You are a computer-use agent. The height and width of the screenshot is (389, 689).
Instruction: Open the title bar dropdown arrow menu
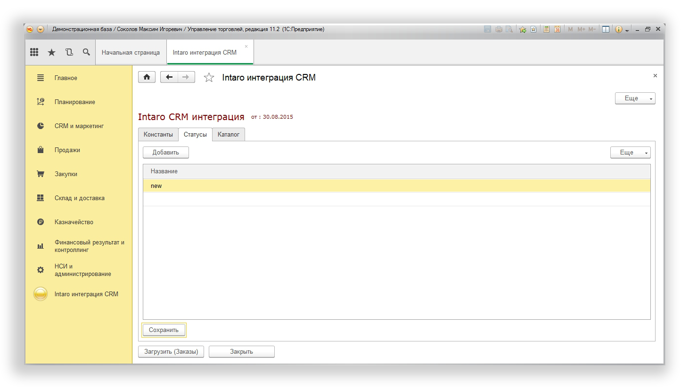[x=41, y=29]
